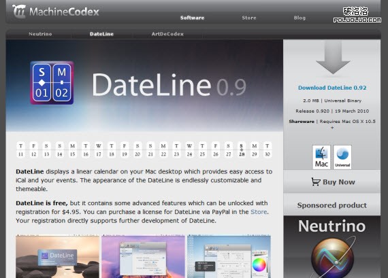Click calendar day T 30
This screenshot has width=388, height=278.
[x=268, y=150]
